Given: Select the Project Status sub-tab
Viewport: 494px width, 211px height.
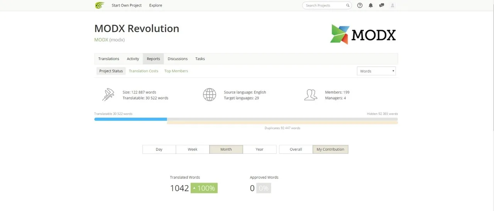Looking at the screenshot, I should [x=111, y=71].
